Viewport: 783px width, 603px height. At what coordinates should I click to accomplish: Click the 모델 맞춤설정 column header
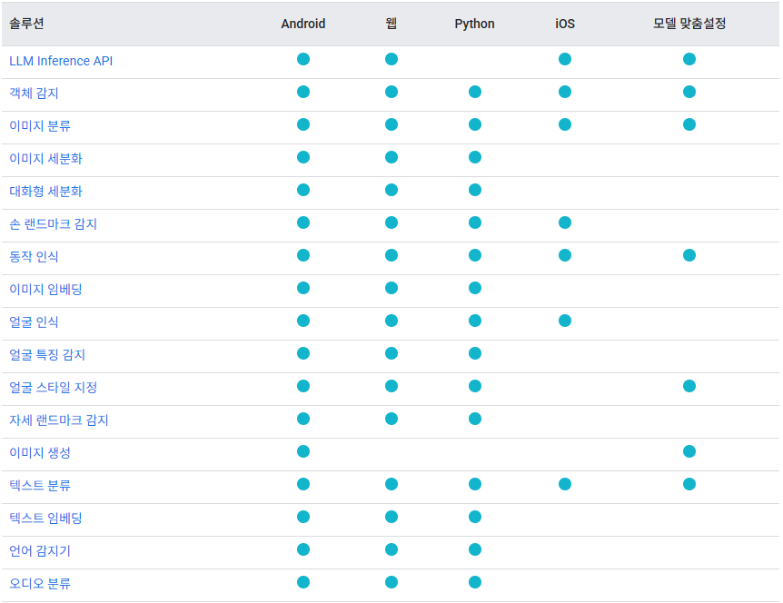coord(689,24)
